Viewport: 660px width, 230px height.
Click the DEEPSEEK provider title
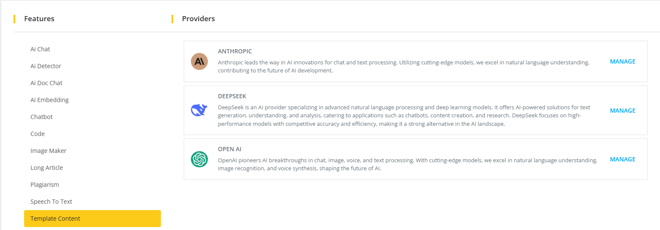pos(232,96)
